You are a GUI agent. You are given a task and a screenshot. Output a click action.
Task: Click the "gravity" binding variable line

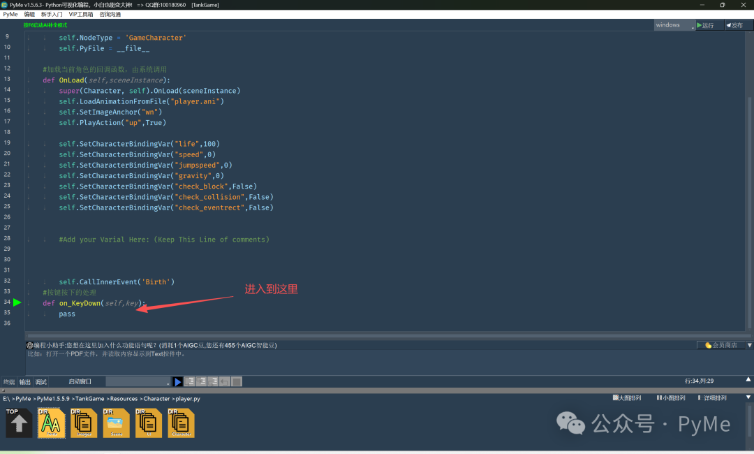coord(141,175)
